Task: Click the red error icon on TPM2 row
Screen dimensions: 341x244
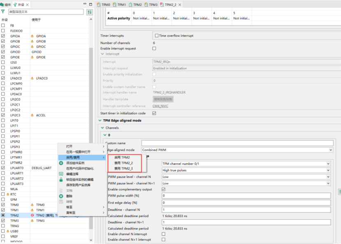Action: tap(32, 216)
